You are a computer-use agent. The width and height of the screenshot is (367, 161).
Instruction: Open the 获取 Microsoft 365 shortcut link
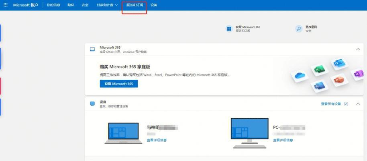(x=248, y=27)
